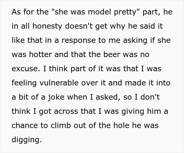Click the word "vulnerable"
The image size is (184, 153).
59,83
